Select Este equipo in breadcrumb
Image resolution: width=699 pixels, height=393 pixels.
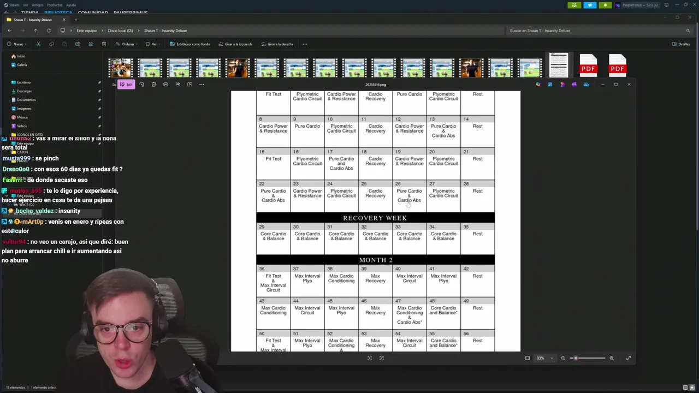point(86,31)
